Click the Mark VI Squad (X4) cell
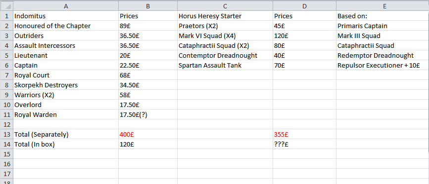This screenshot has width=429, height=184. pyautogui.click(x=225, y=36)
